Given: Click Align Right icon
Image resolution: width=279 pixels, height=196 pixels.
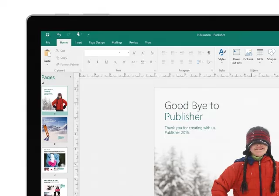Looking at the screenshot, I should (x=181, y=62).
